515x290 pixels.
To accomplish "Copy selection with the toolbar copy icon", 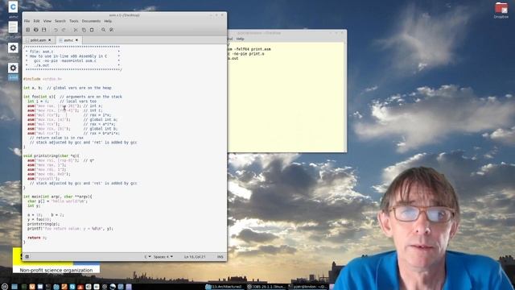I will [x=84, y=30].
